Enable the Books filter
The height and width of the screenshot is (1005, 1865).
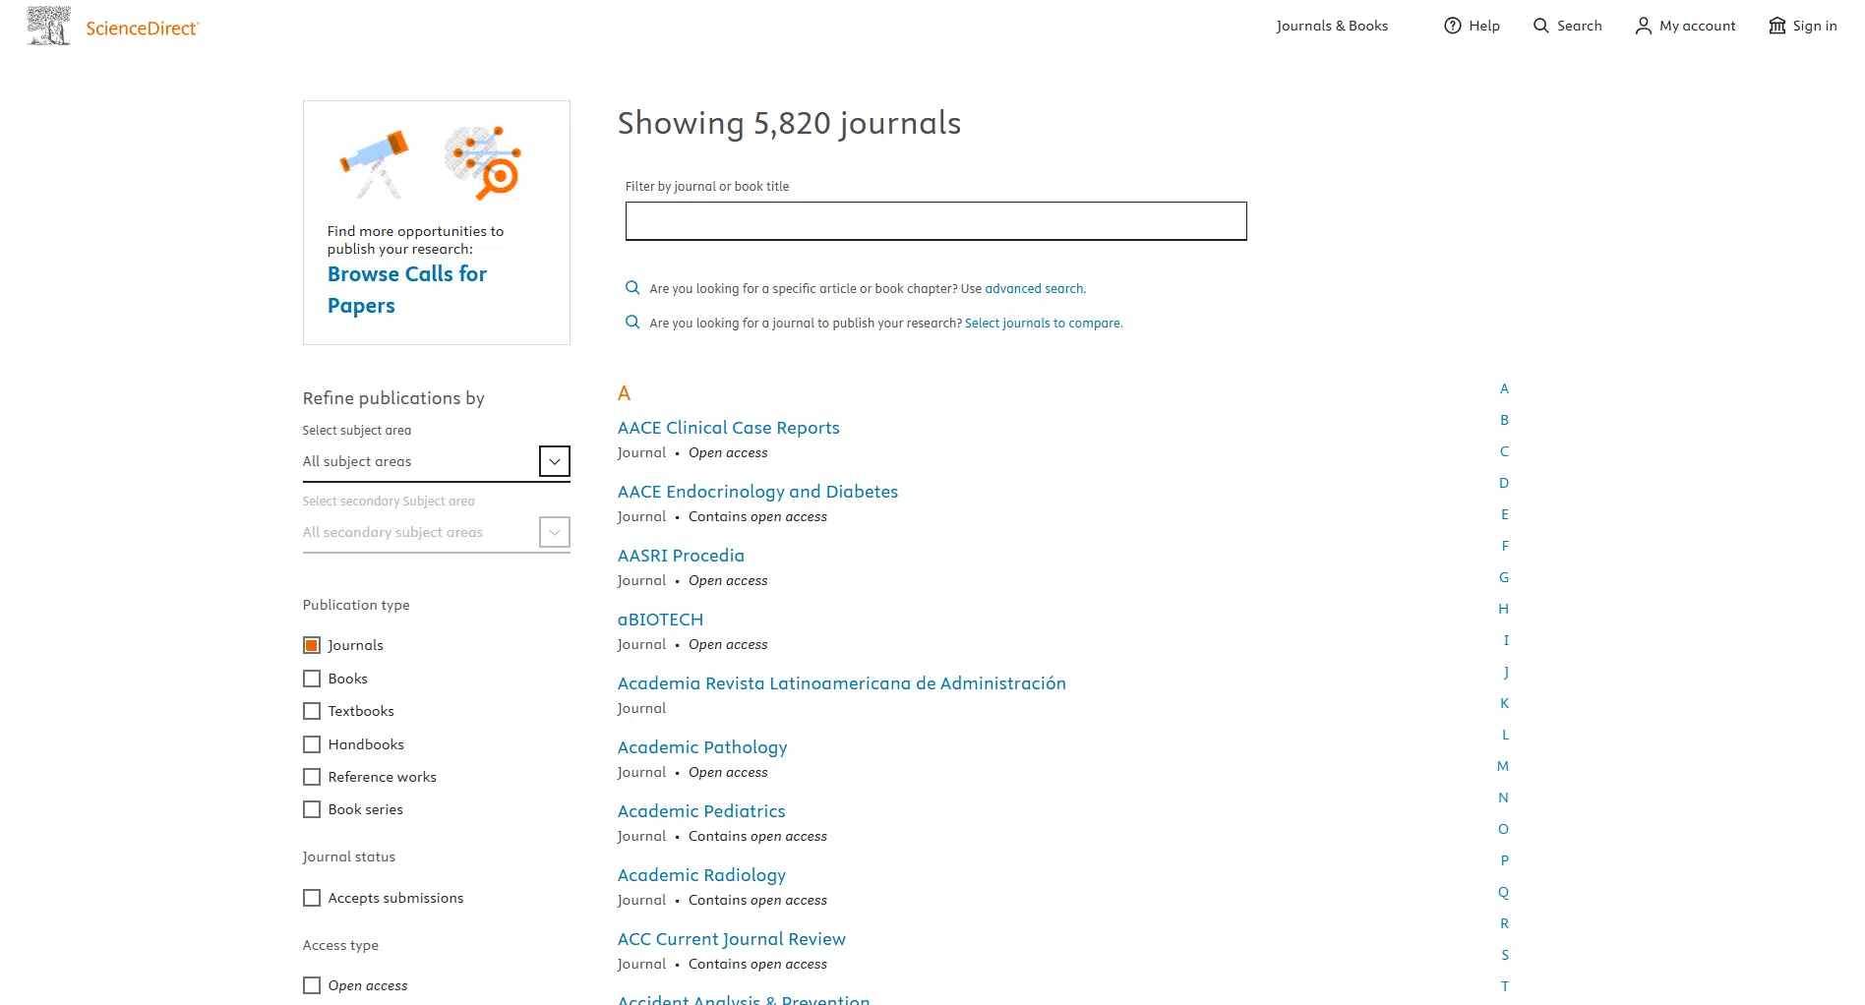[312, 678]
